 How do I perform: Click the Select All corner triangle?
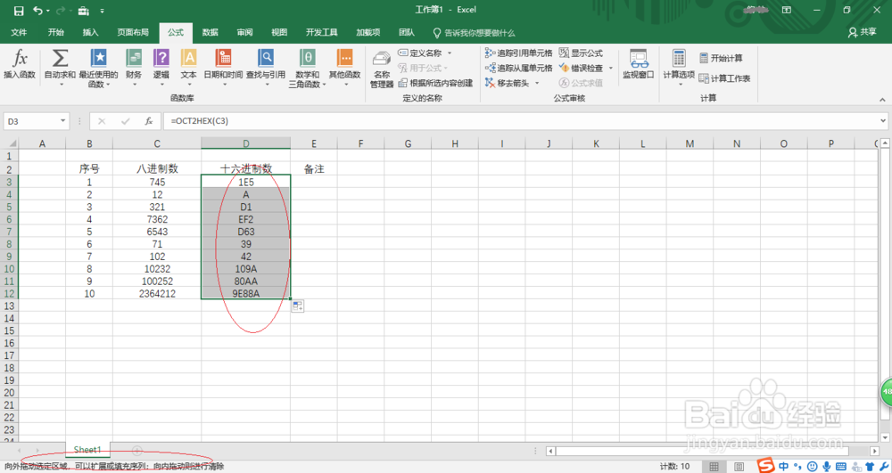pos(12,143)
